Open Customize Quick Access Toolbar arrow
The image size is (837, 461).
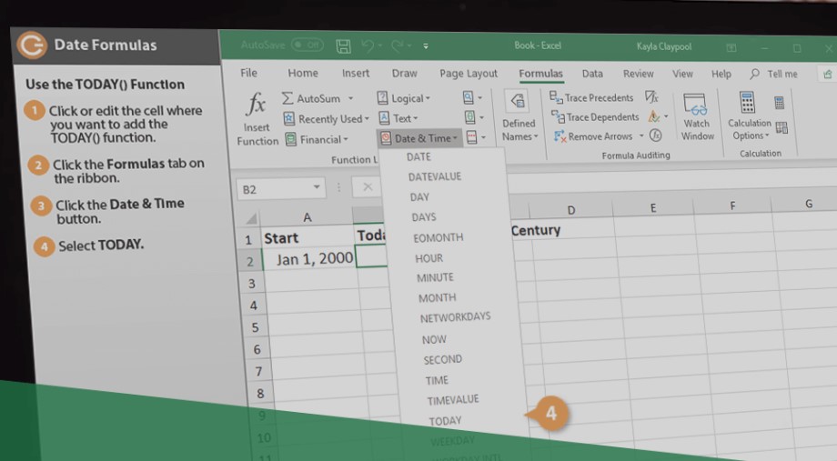tap(426, 46)
